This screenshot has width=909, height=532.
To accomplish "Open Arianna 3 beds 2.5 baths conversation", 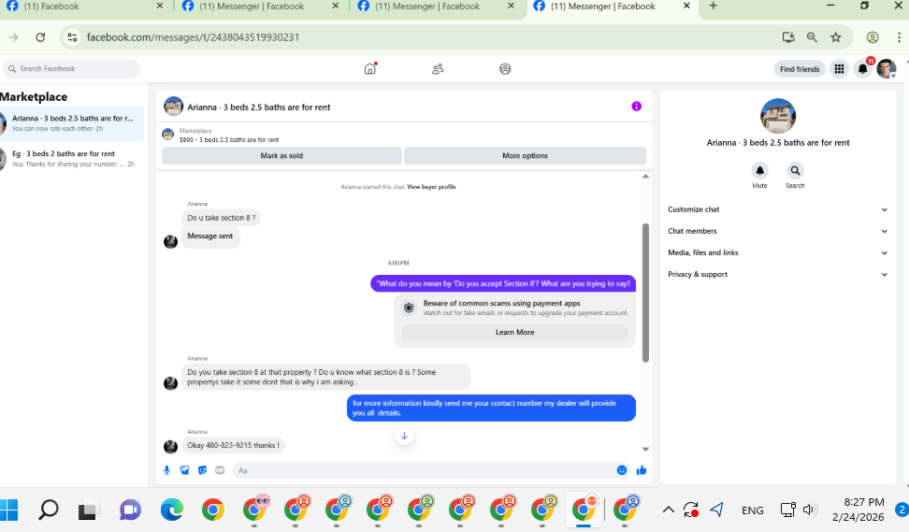I will point(72,122).
